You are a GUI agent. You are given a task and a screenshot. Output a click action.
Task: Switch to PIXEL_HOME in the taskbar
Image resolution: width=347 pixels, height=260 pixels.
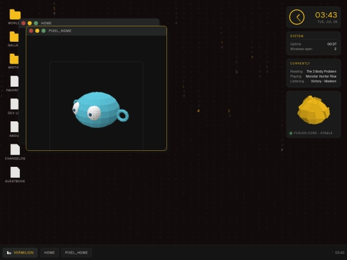coord(76,252)
